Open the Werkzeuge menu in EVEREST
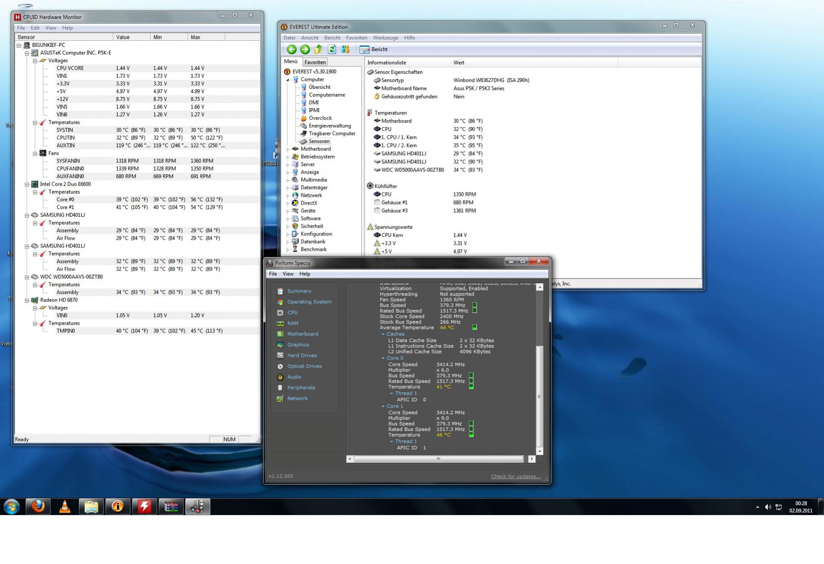The image size is (824, 564). [386, 38]
